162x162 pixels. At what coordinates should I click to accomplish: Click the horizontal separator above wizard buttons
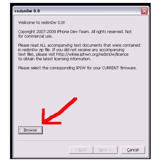click(81, 141)
